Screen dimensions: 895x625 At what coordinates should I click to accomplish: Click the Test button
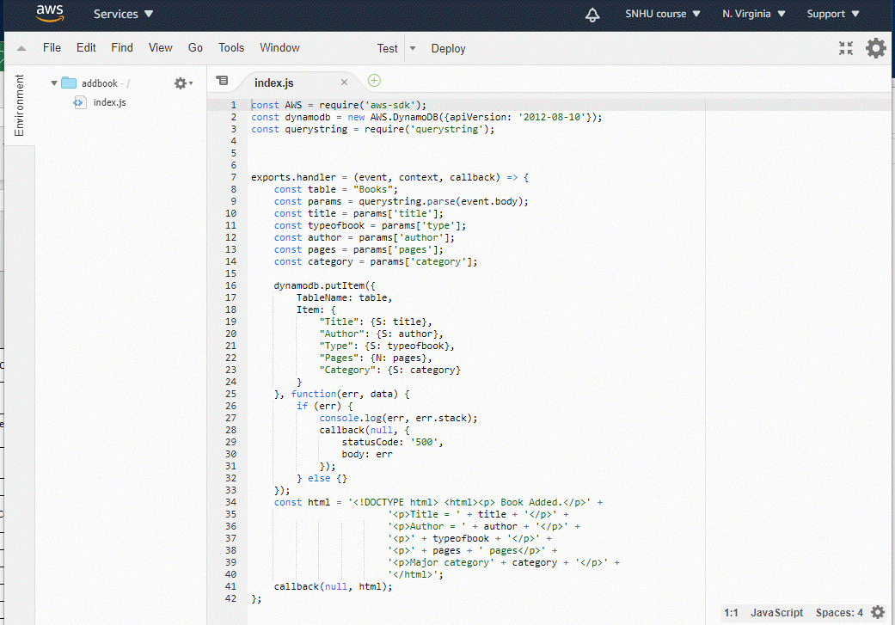pyautogui.click(x=387, y=48)
